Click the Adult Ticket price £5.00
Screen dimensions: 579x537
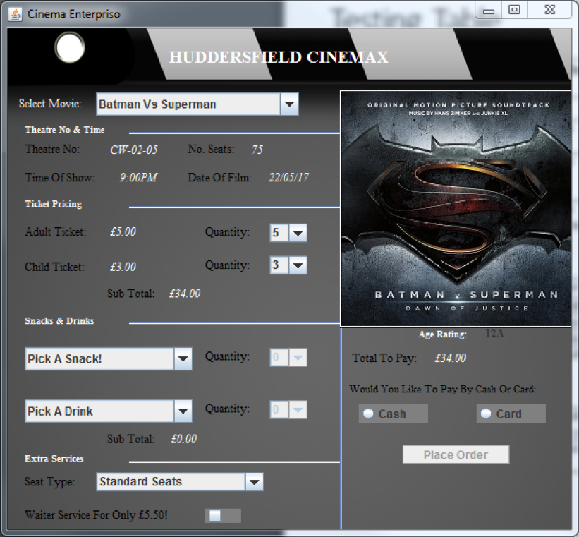123,231
